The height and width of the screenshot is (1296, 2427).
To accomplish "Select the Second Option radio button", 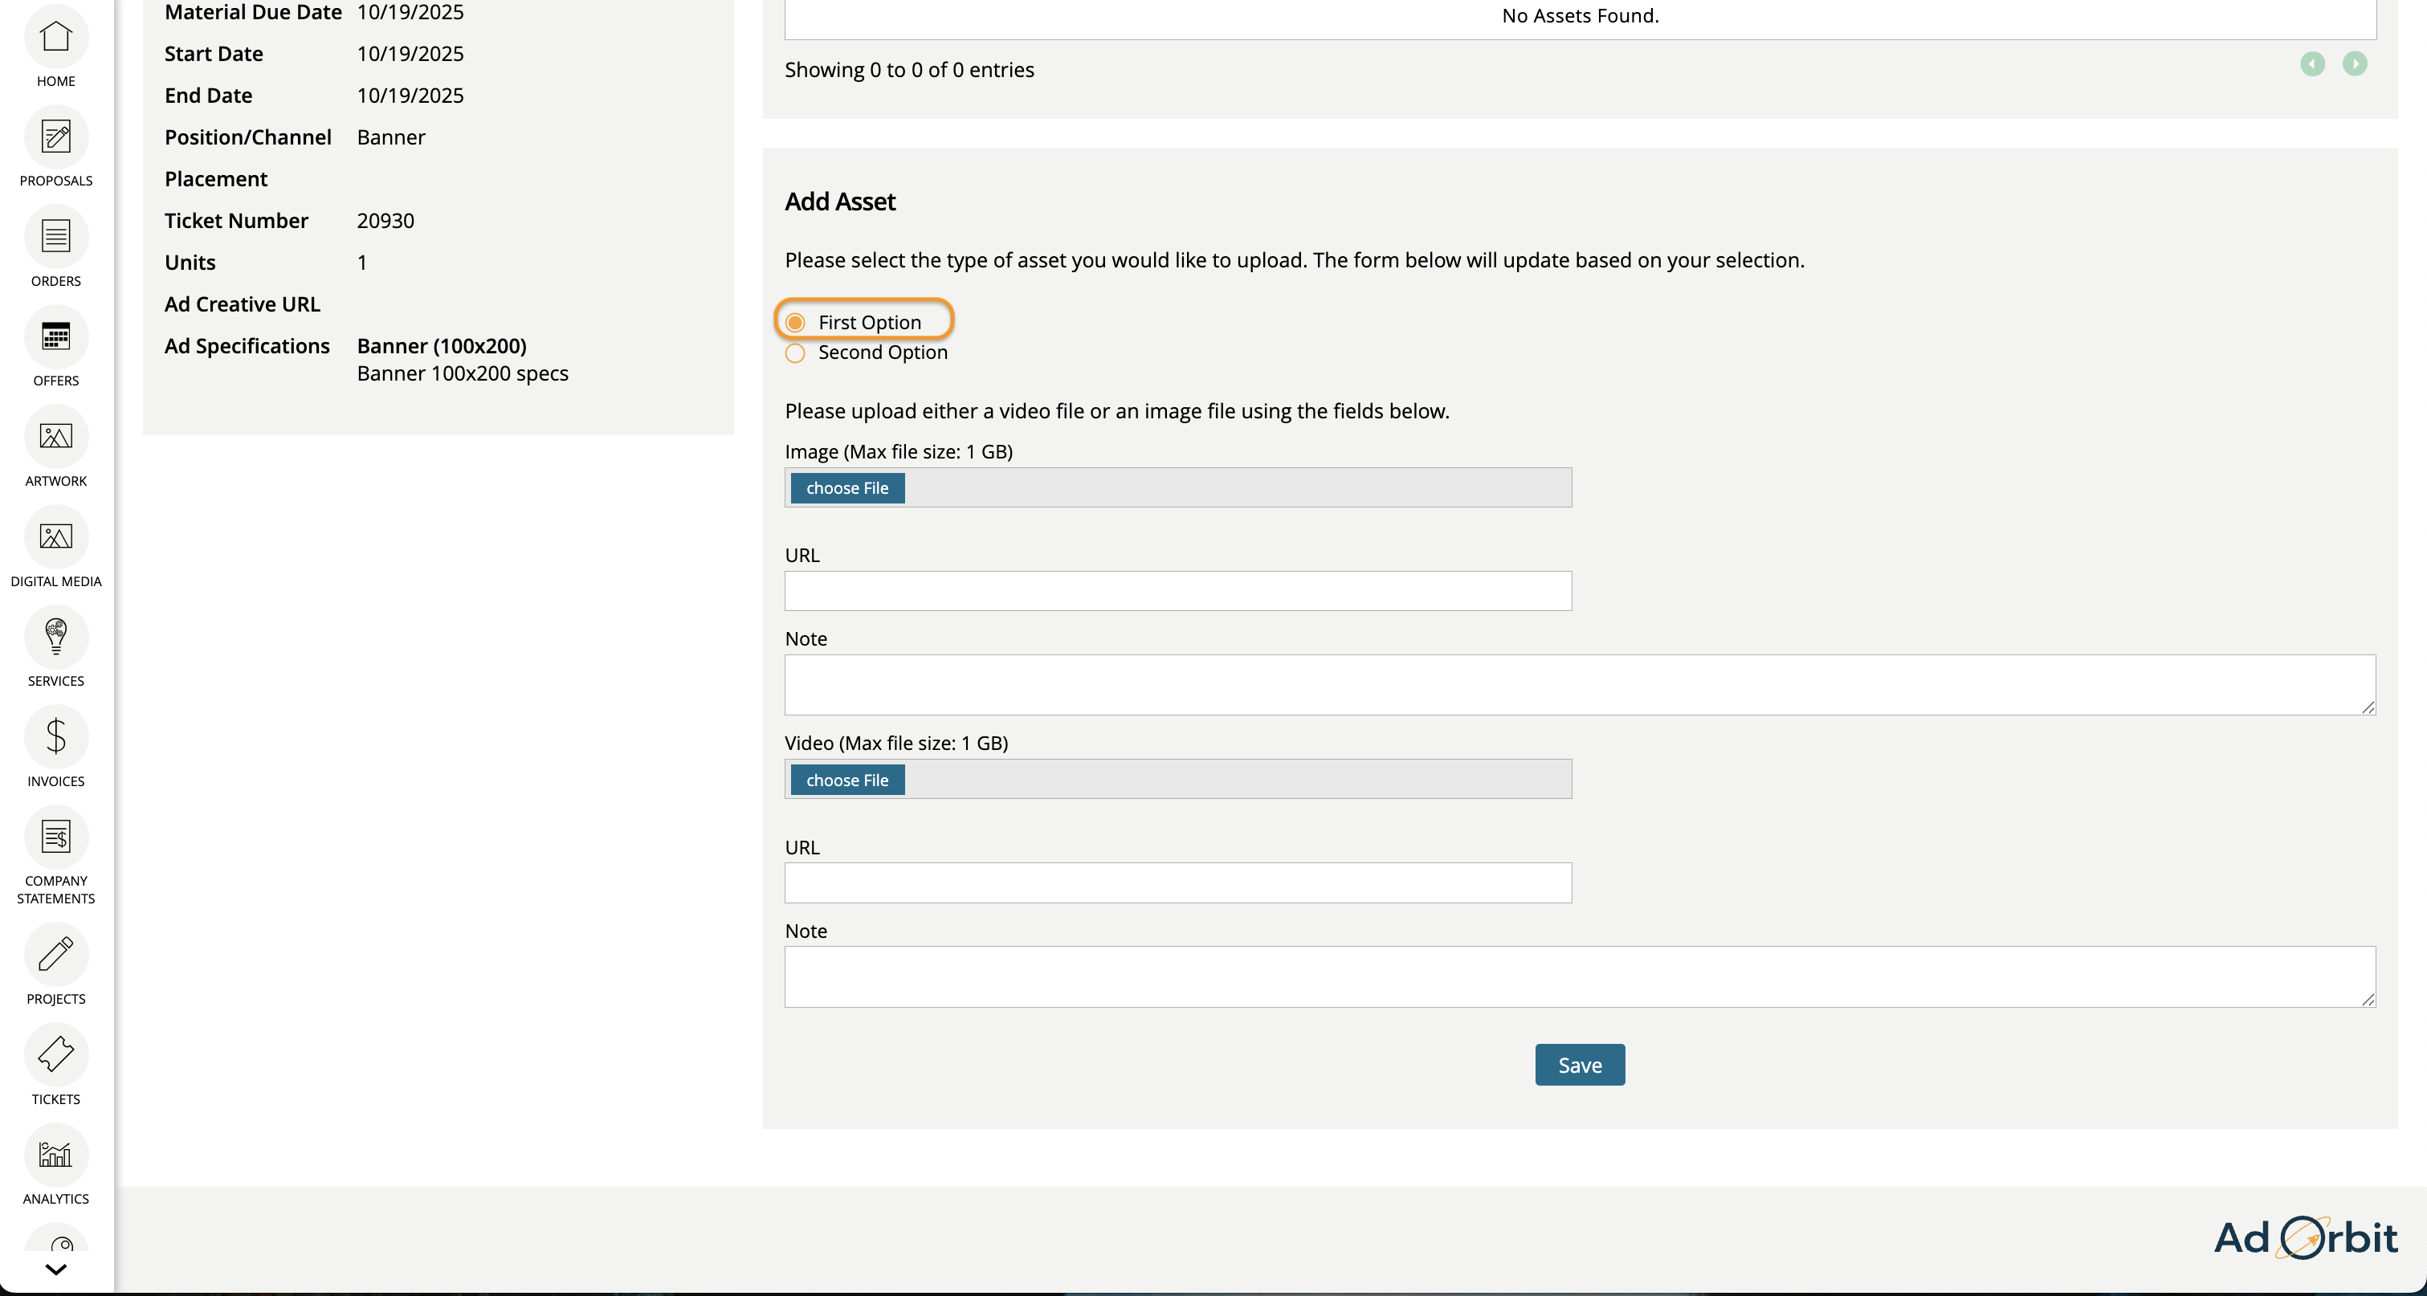I will (x=796, y=353).
